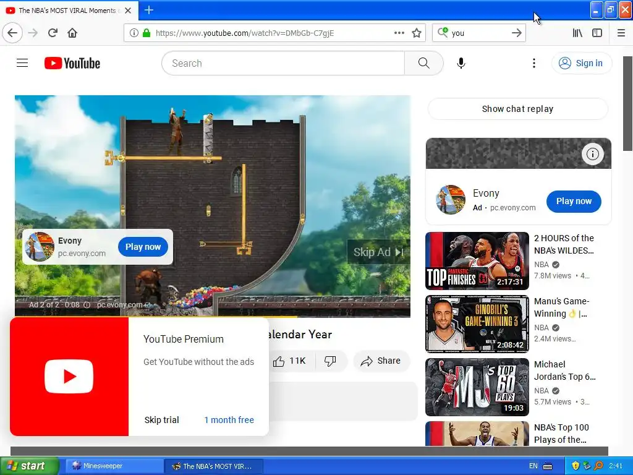Open the Firefox hamburger menu

pyautogui.click(x=621, y=33)
